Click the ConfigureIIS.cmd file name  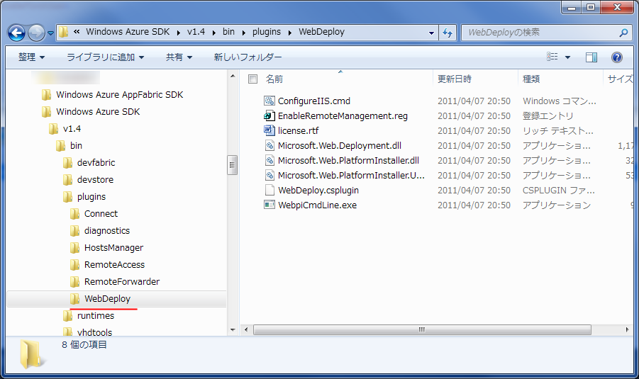(313, 101)
